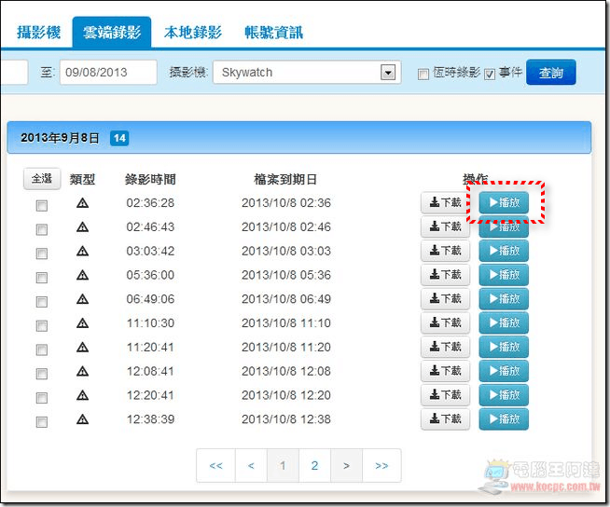Image resolution: width=610 pixels, height=507 pixels.
Task: Check the box for recording 12:38:39
Action: (42, 422)
